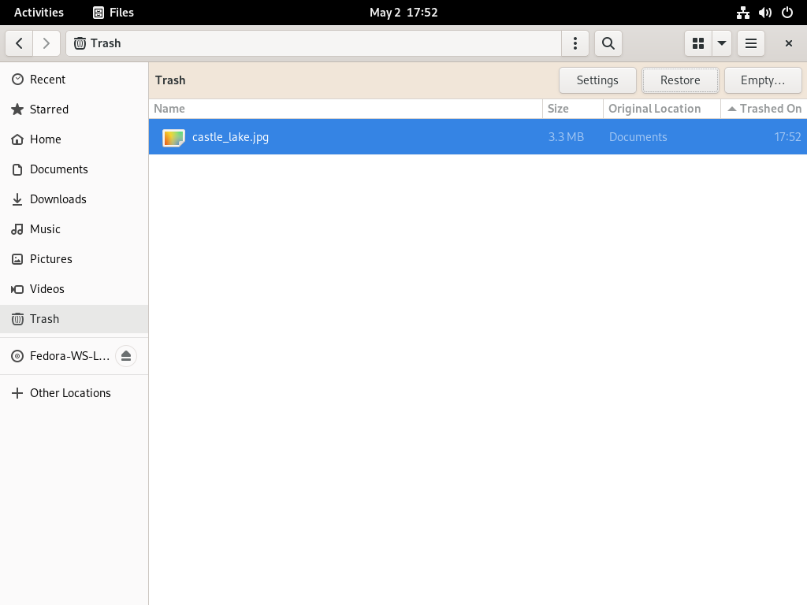Sort by the Trashed On column header

pyautogui.click(x=764, y=109)
